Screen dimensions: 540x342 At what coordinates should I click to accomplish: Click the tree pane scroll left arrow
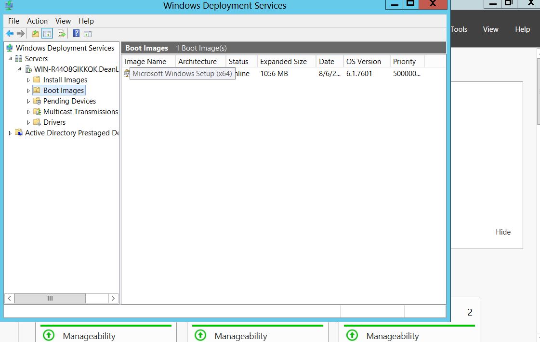click(x=9, y=298)
